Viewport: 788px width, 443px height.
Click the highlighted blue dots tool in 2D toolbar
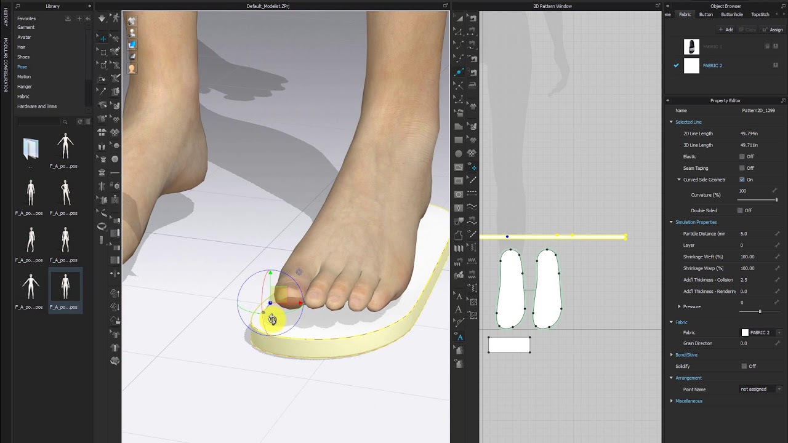(x=473, y=167)
